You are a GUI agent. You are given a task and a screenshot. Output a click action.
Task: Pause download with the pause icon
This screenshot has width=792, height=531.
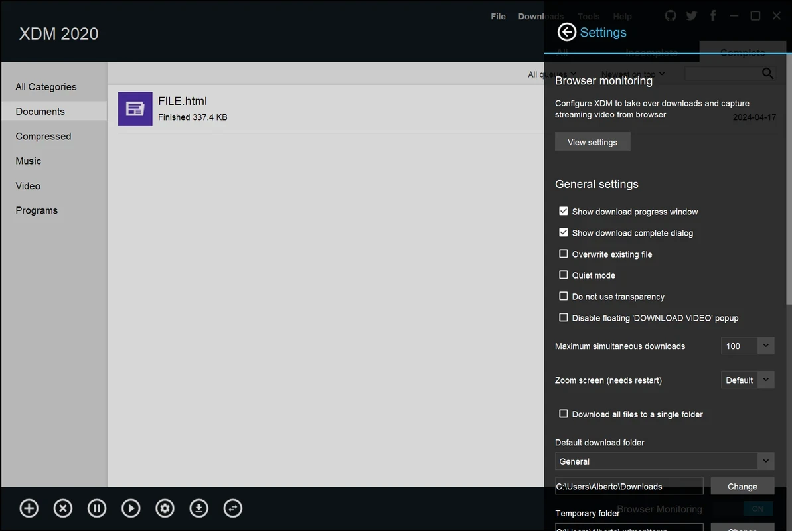(97, 508)
